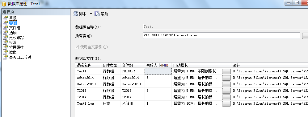Open autogrowth settings for T2013 row

coord(226,91)
